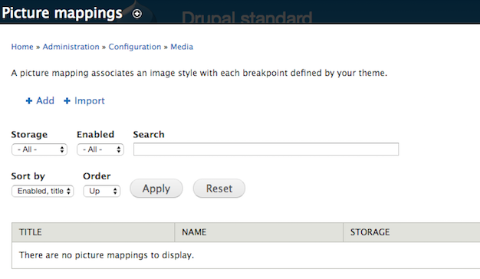Image resolution: width=480 pixels, height=279 pixels.
Task: Open the Enabled filter dropdown
Action: 100,149
